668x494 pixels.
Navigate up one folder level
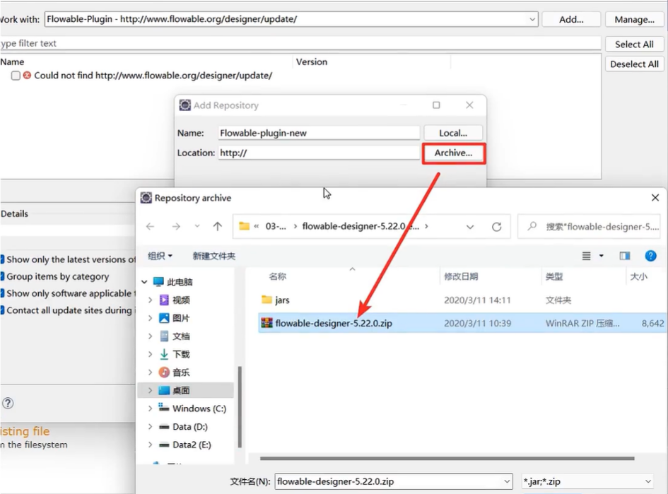tap(218, 227)
